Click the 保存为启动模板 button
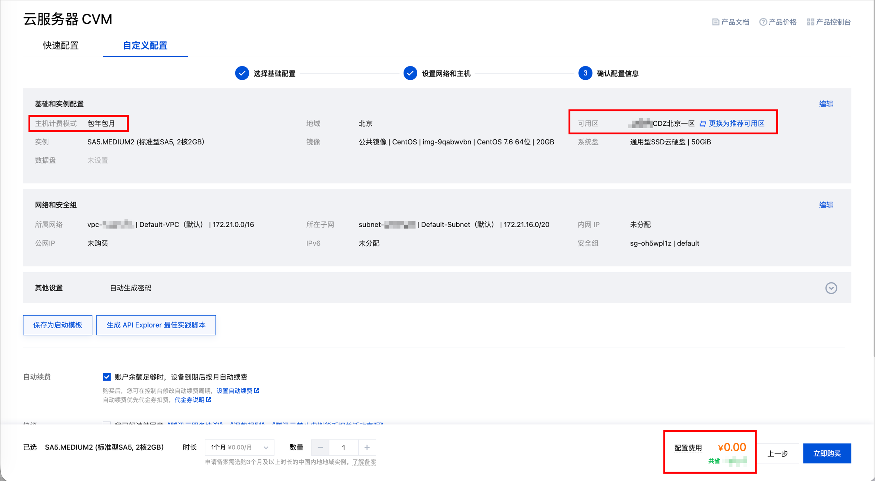The width and height of the screenshot is (875, 481). [58, 325]
